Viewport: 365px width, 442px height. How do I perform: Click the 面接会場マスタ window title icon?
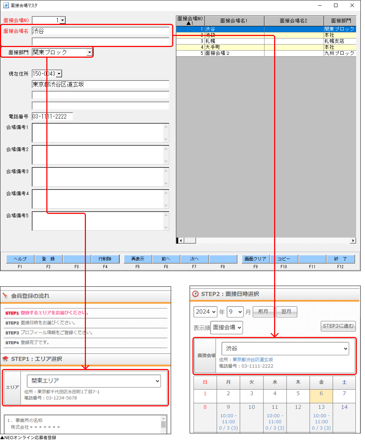(6, 5)
